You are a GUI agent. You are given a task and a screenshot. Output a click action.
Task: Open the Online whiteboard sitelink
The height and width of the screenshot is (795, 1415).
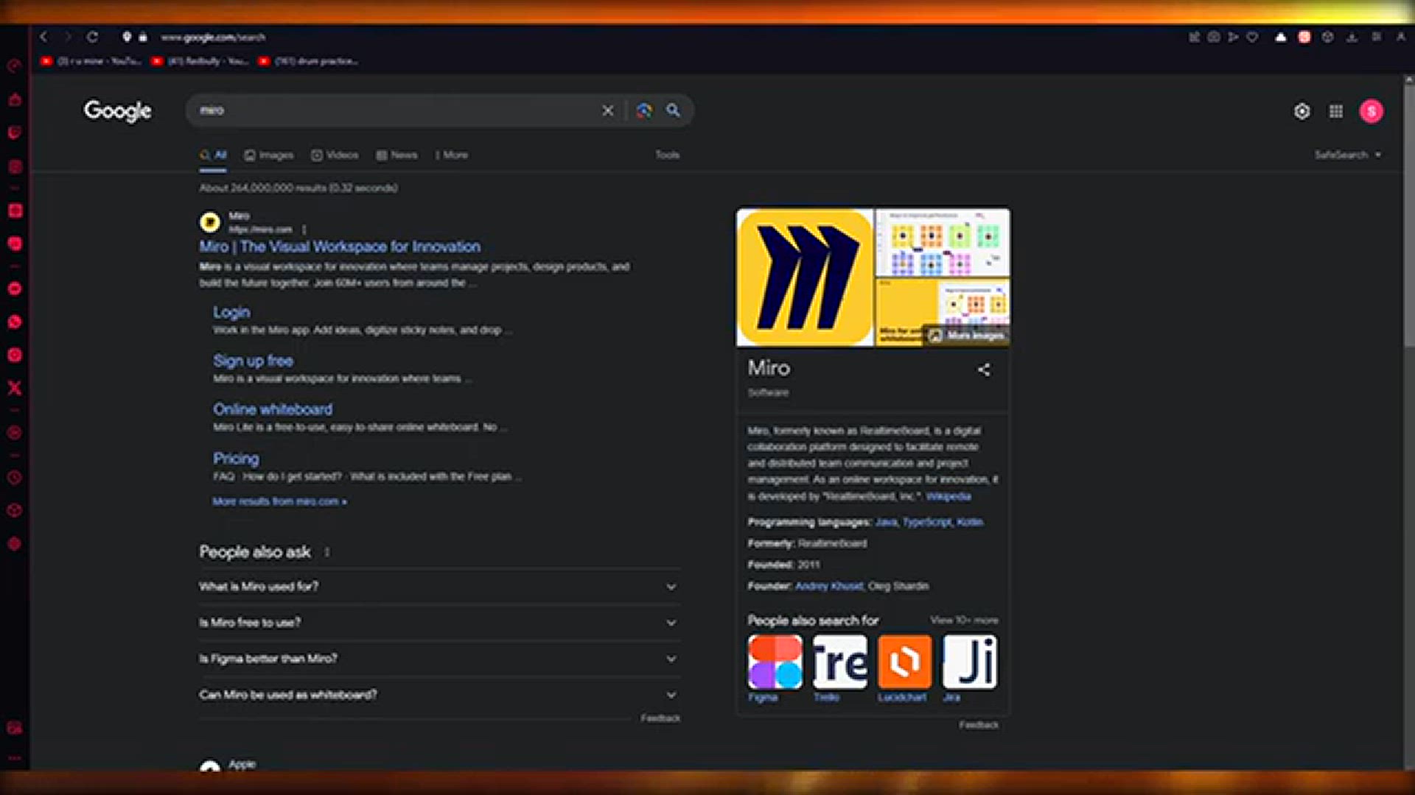[273, 409]
